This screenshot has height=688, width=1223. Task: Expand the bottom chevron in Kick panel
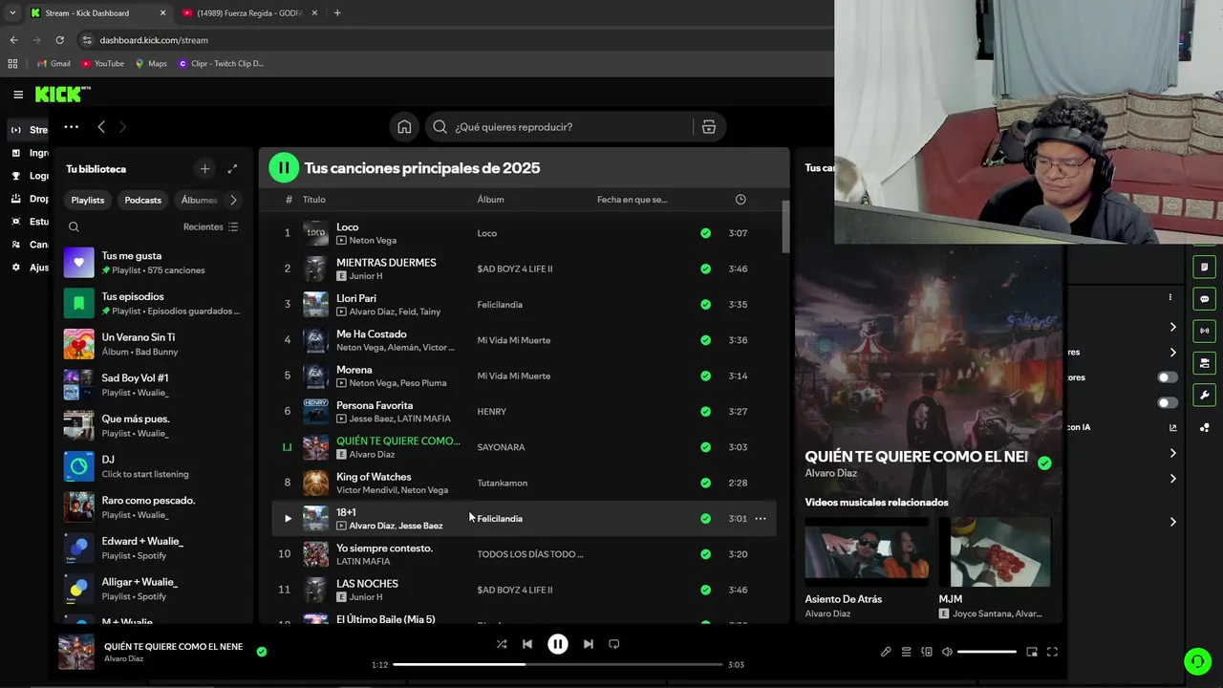1173,522
